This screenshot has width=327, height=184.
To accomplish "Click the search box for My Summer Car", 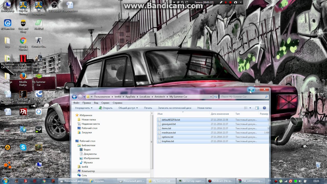I will 244,97.
